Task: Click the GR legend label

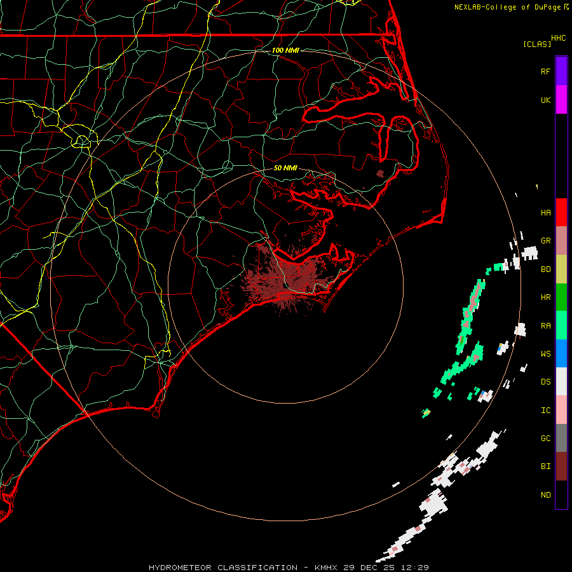Action: tap(545, 241)
